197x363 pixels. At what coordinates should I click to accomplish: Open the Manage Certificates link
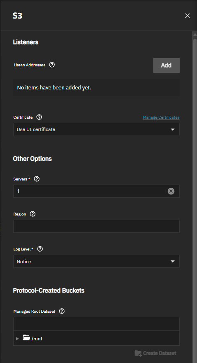[161, 117]
